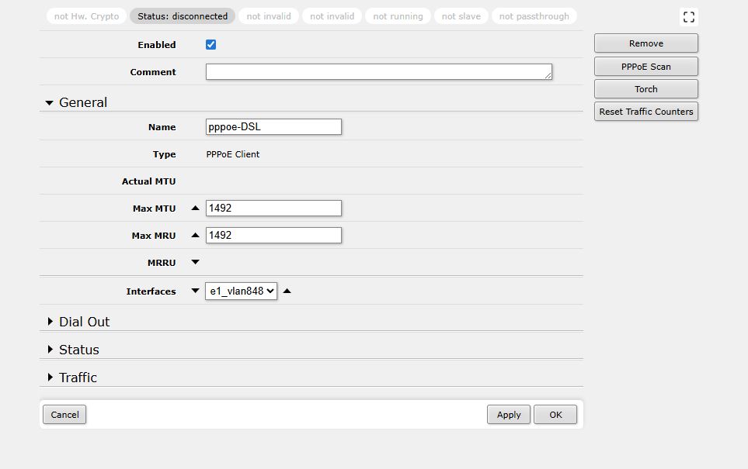Click Reset Traffic Counters
The height and width of the screenshot is (469, 748).
coord(646,112)
